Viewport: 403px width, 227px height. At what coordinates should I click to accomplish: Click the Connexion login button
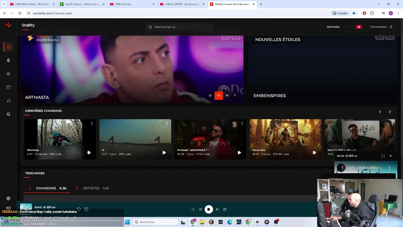(x=381, y=27)
